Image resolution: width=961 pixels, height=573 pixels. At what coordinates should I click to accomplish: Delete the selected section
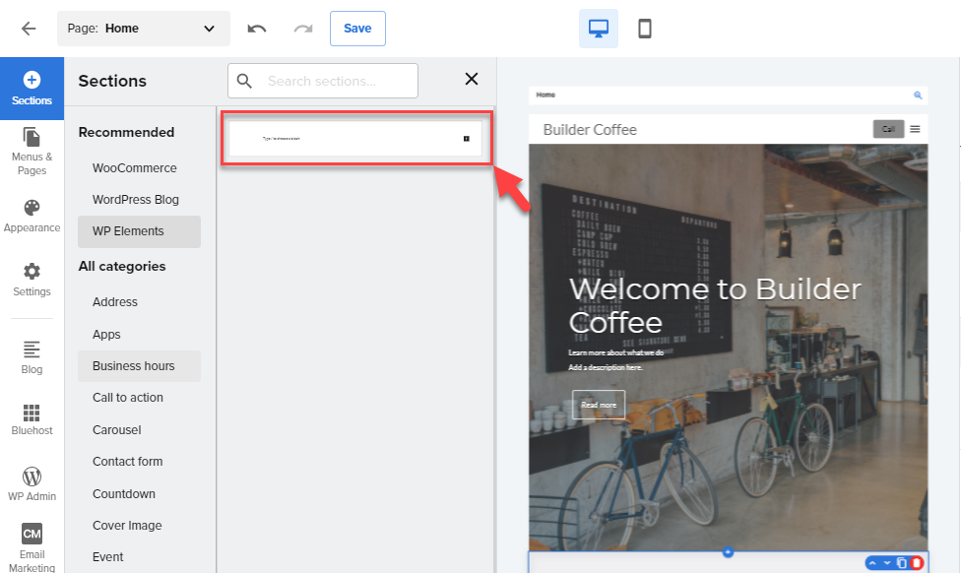[917, 562]
